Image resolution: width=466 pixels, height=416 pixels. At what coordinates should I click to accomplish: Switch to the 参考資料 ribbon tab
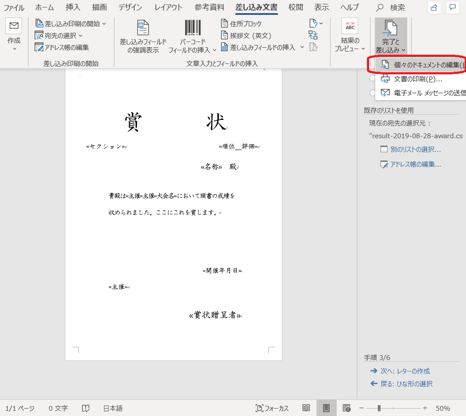pyautogui.click(x=210, y=7)
